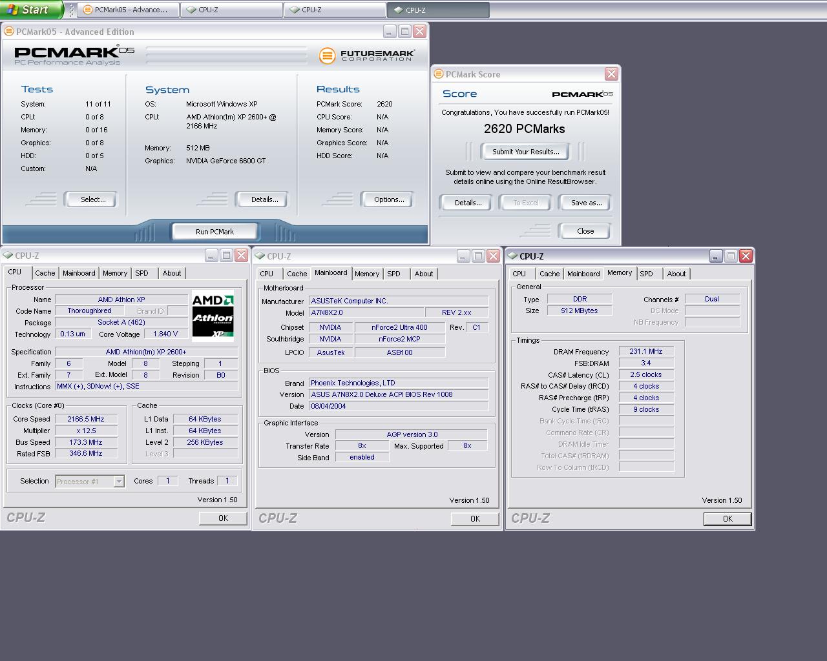Click the Windows Start button
The width and height of the screenshot is (827, 661).
(31, 9)
